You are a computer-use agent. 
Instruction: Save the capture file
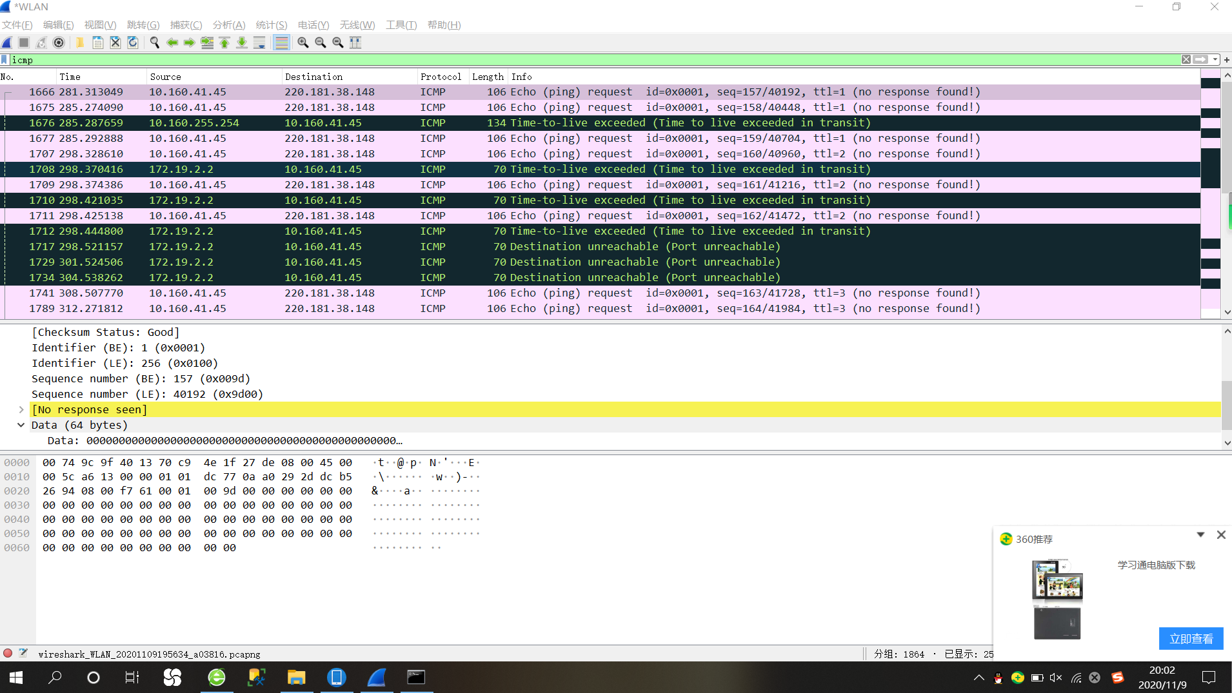[97, 43]
